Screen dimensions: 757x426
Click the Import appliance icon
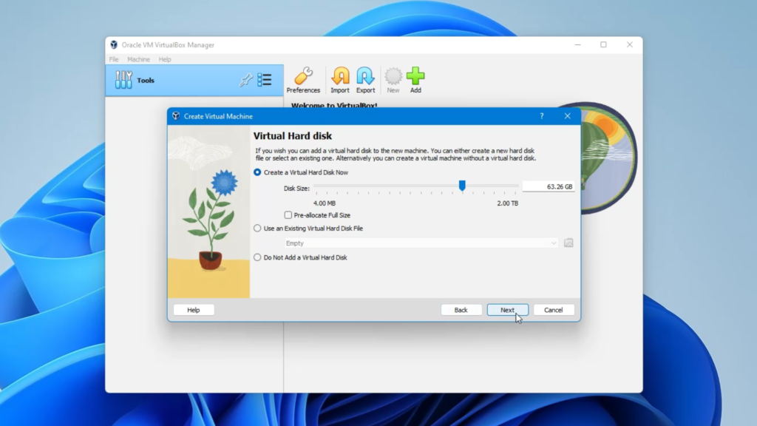coord(340,80)
